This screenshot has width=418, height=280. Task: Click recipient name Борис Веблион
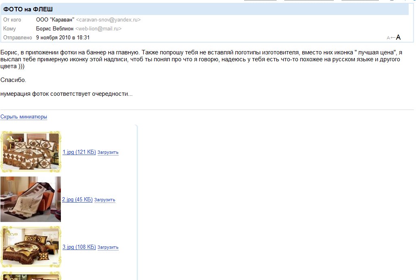55,28
